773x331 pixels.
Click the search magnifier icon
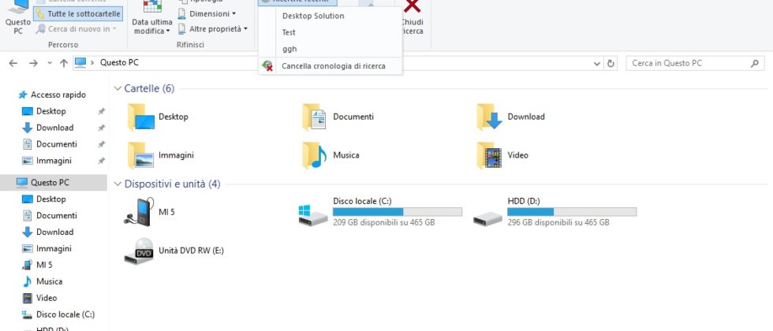(754, 63)
